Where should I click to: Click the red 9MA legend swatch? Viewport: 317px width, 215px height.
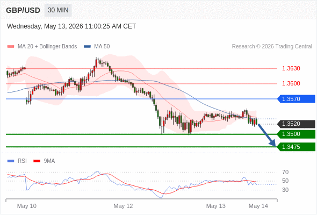click(x=37, y=161)
